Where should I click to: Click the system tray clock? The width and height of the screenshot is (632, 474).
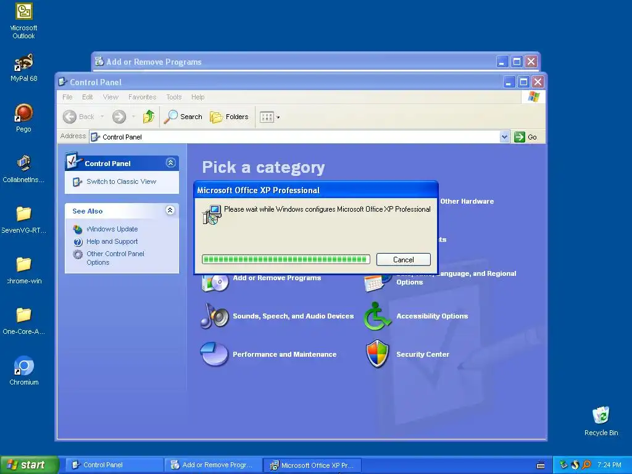click(x=609, y=465)
